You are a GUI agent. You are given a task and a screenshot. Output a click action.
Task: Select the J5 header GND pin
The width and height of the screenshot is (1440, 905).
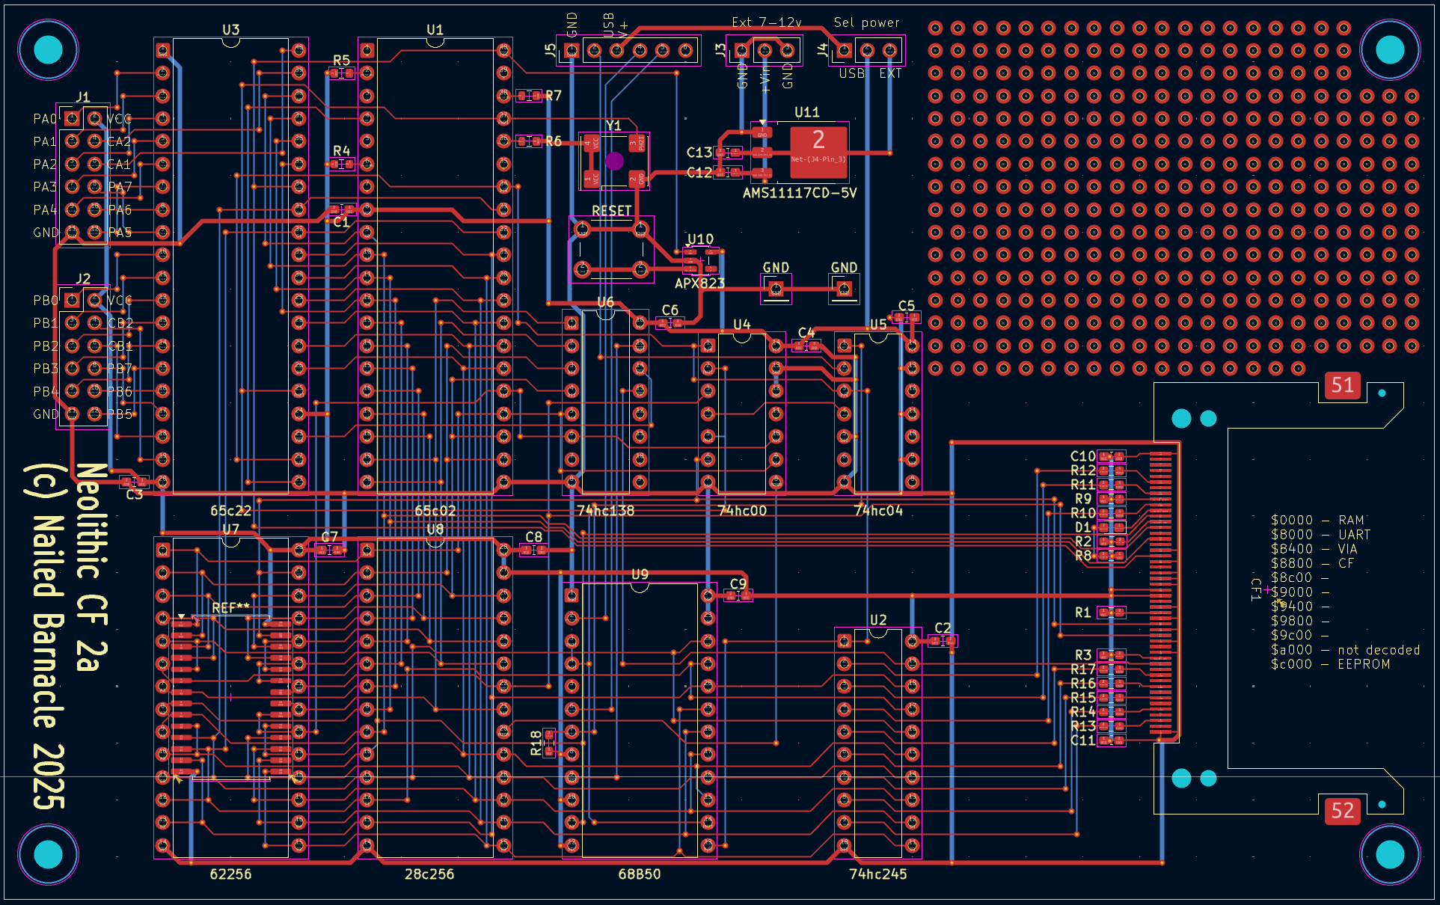572,51
